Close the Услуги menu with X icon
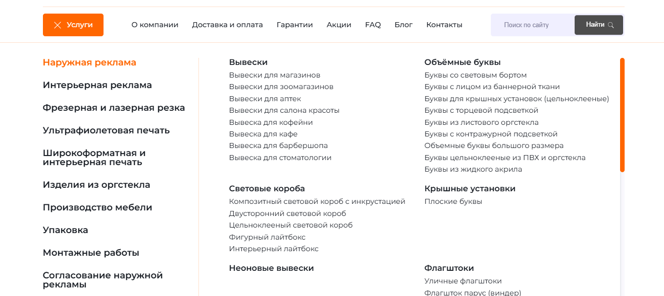Screen dimensions: 664x296 pyautogui.click(x=58, y=25)
